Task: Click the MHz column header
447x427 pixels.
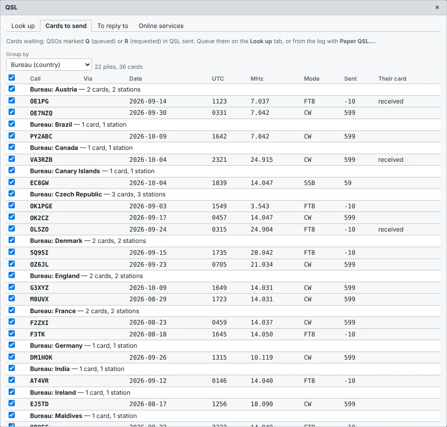Action: (x=257, y=78)
